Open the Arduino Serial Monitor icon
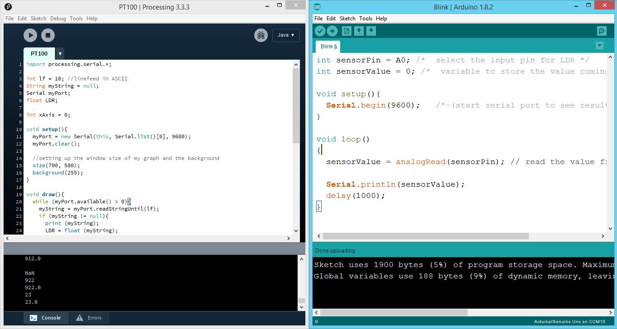The height and width of the screenshot is (329, 617). (x=602, y=31)
